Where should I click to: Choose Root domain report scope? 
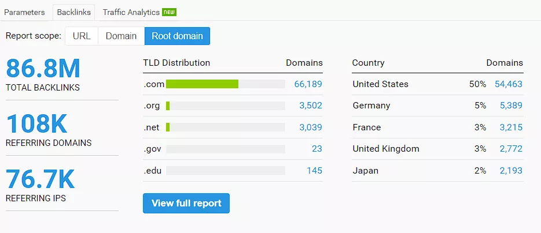pyautogui.click(x=177, y=36)
